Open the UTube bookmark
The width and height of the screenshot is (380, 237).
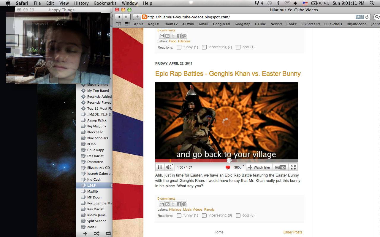(x=260, y=24)
